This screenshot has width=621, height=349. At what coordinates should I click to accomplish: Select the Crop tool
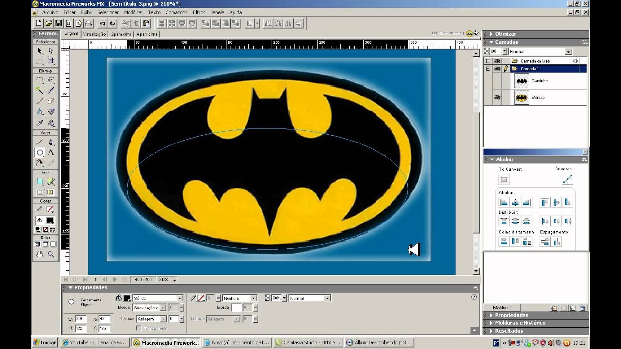[x=51, y=62]
